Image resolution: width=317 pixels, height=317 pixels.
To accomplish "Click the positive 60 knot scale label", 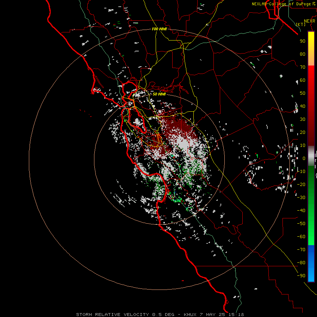I will click(303, 80).
